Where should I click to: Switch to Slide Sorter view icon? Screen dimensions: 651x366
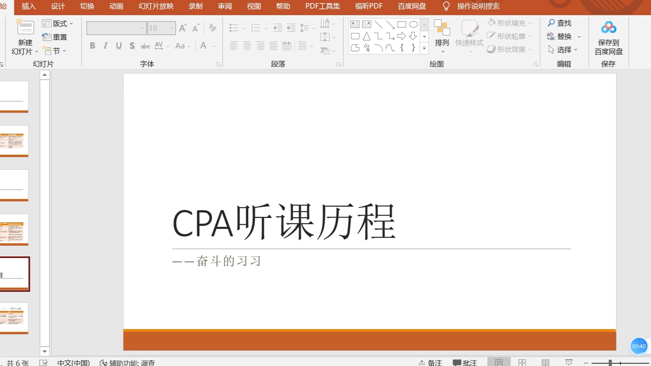pos(522,363)
